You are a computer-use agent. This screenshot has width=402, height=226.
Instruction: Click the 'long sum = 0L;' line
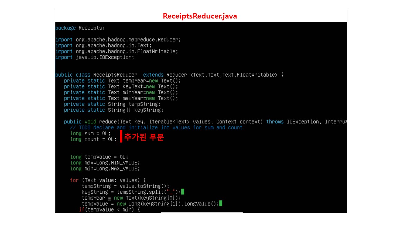pyautogui.click(x=90, y=134)
